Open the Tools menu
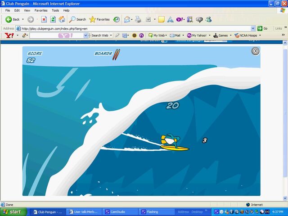288x216 pixels. (x=55, y=10)
